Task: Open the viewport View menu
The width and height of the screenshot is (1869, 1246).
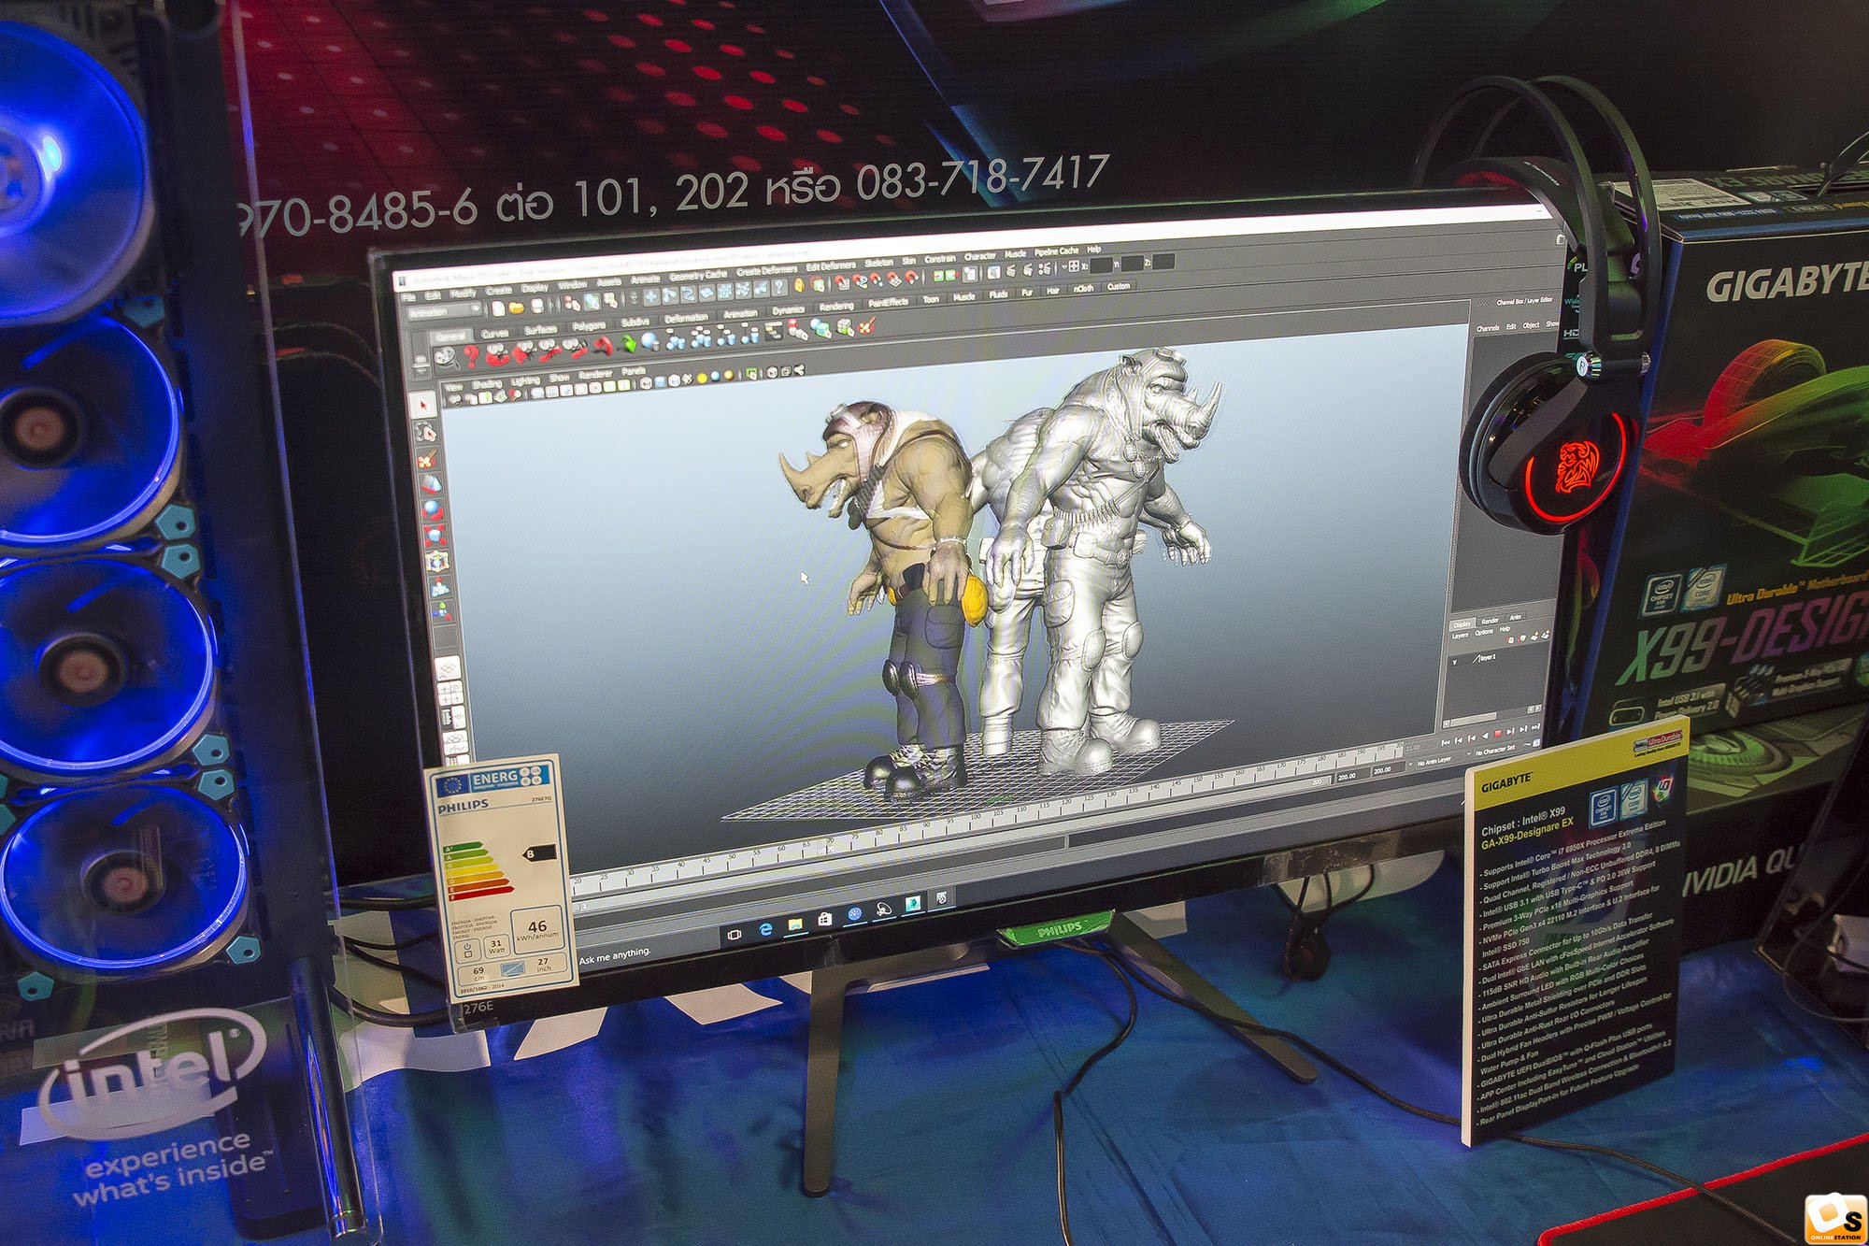Action: click(454, 387)
